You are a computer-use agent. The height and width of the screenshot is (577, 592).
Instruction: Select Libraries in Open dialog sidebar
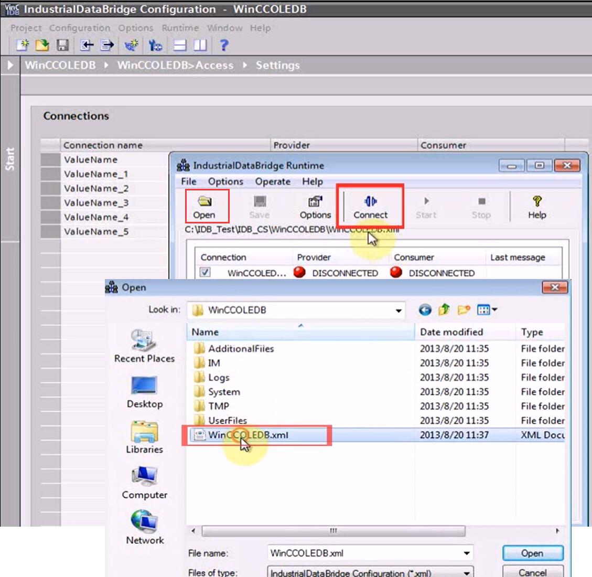(145, 437)
